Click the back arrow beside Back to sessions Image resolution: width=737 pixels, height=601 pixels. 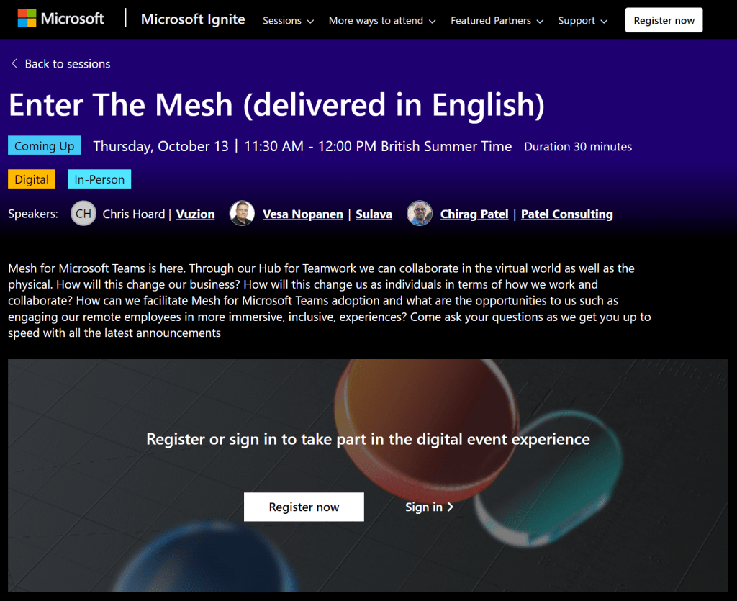pos(14,64)
